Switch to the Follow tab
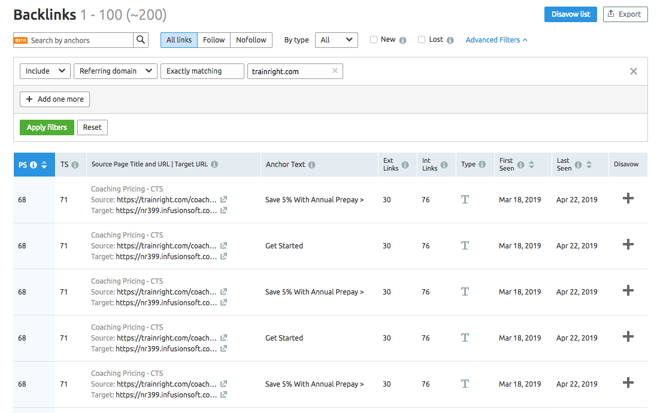The height and width of the screenshot is (413, 657). tap(214, 40)
